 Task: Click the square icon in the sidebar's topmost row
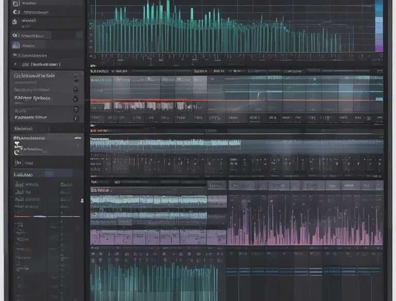[15, 3]
